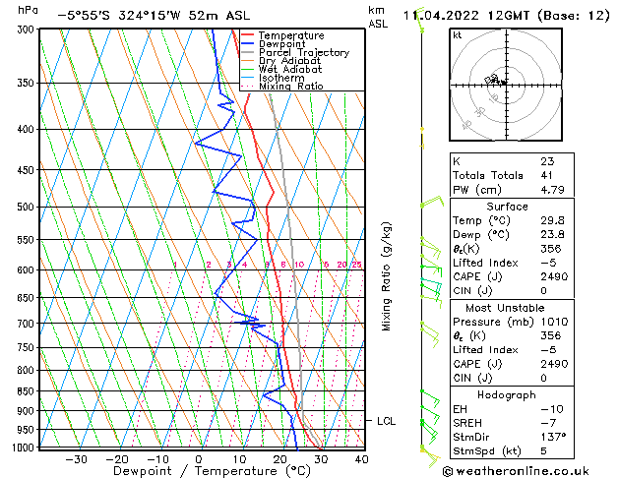The width and height of the screenshot is (619, 478).
Task: Click the StmDir value 137°
Action: 553,437
